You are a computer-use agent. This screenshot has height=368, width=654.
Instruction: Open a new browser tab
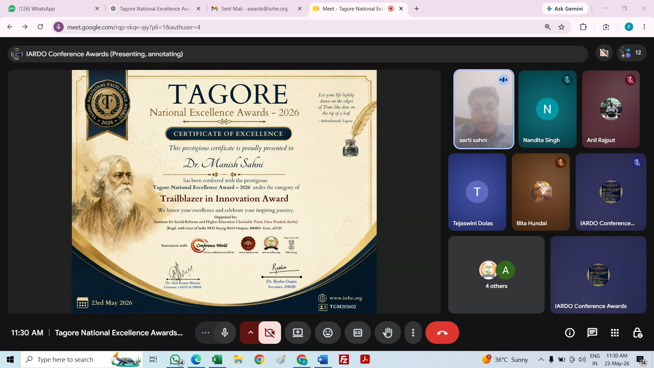(417, 9)
